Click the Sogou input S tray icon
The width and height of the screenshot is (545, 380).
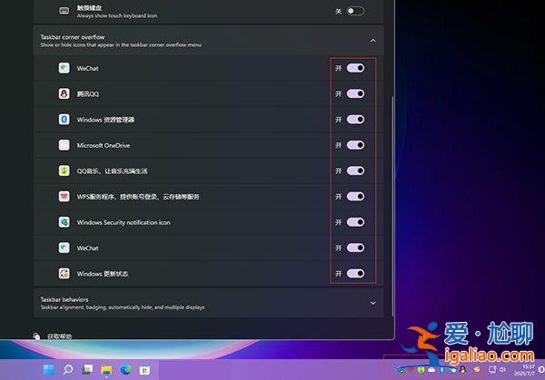(x=477, y=370)
